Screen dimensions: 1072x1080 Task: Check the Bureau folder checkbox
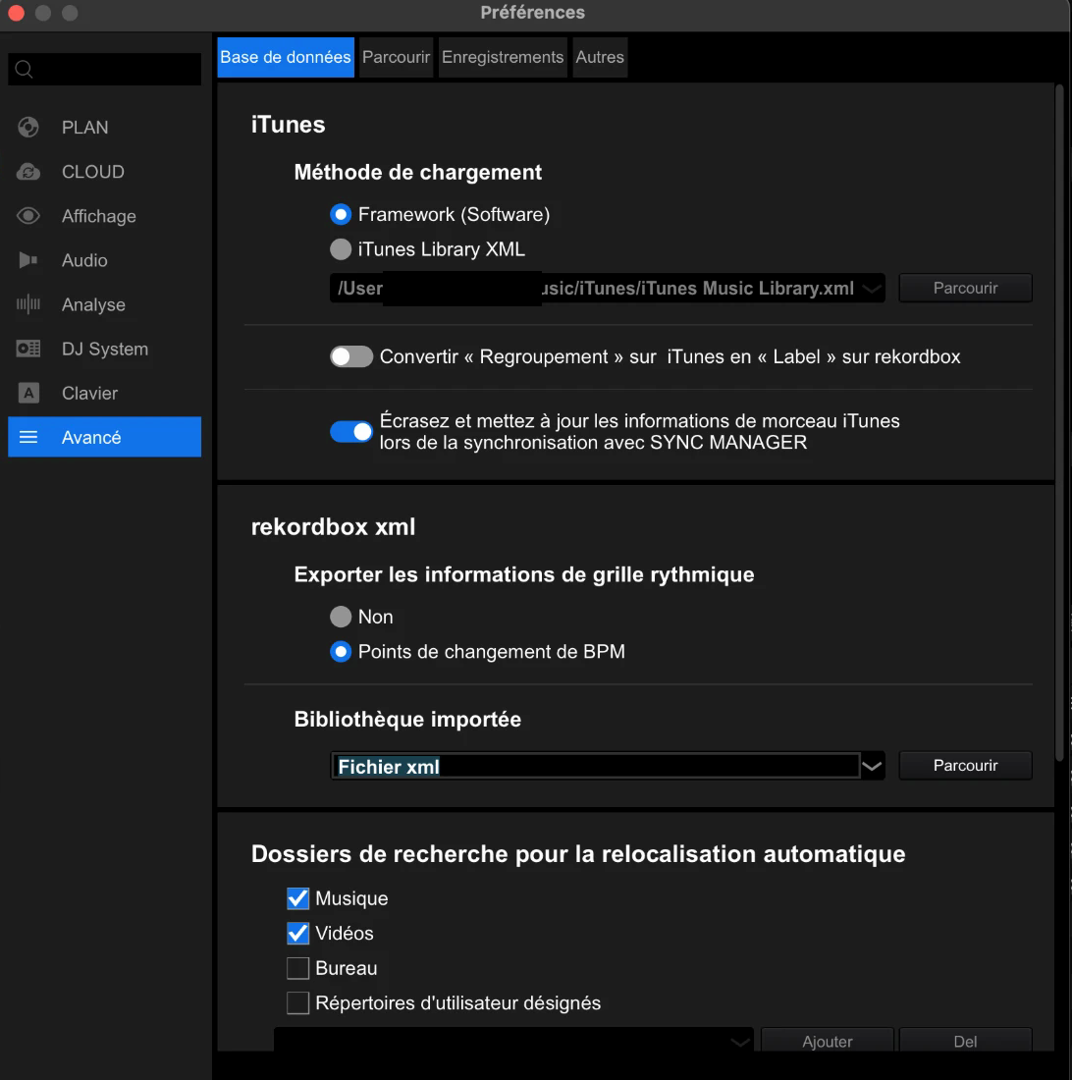[298, 968]
